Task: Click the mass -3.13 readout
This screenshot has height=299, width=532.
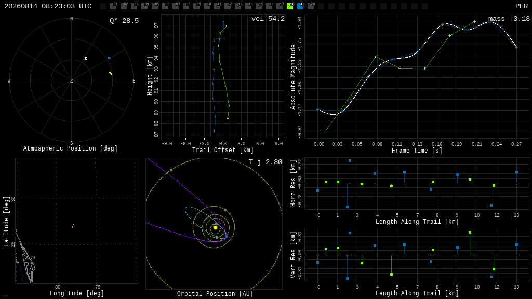Action: [509, 19]
